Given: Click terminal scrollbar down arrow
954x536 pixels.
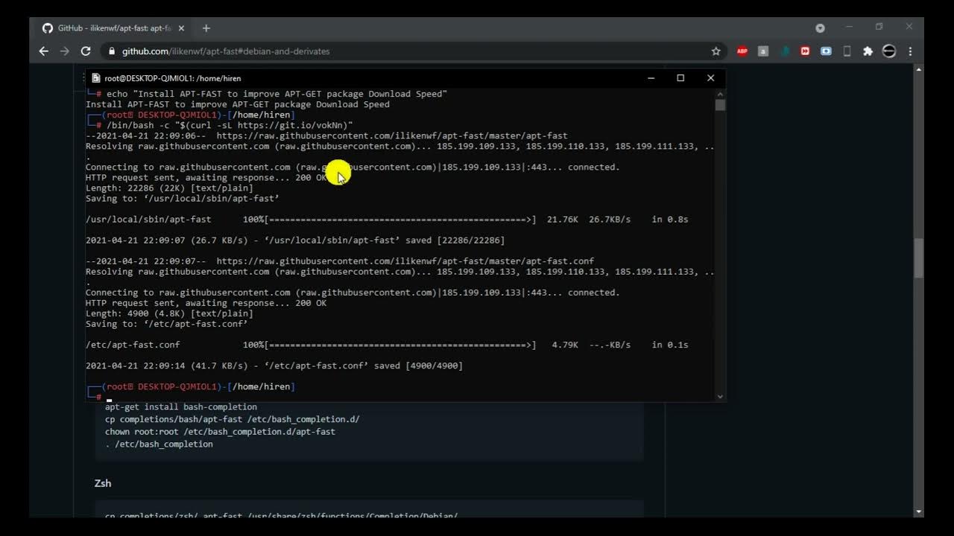Looking at the screenshot, I should [x=720, y=396].
